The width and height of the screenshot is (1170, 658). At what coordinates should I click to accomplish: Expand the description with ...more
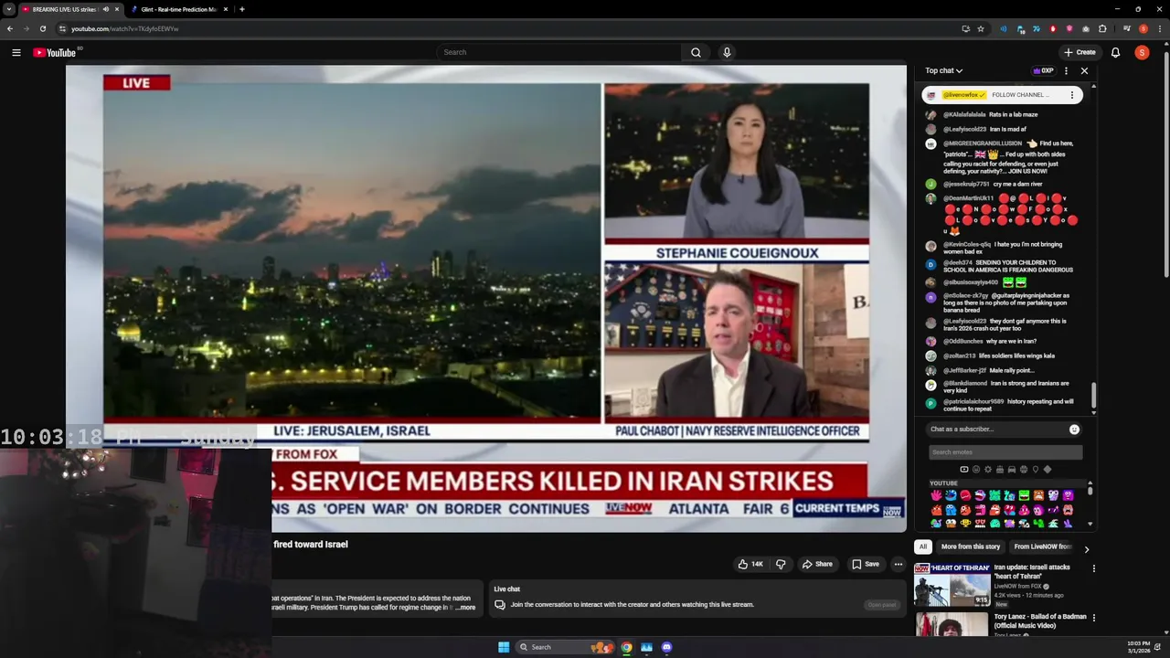pos(465,608)
